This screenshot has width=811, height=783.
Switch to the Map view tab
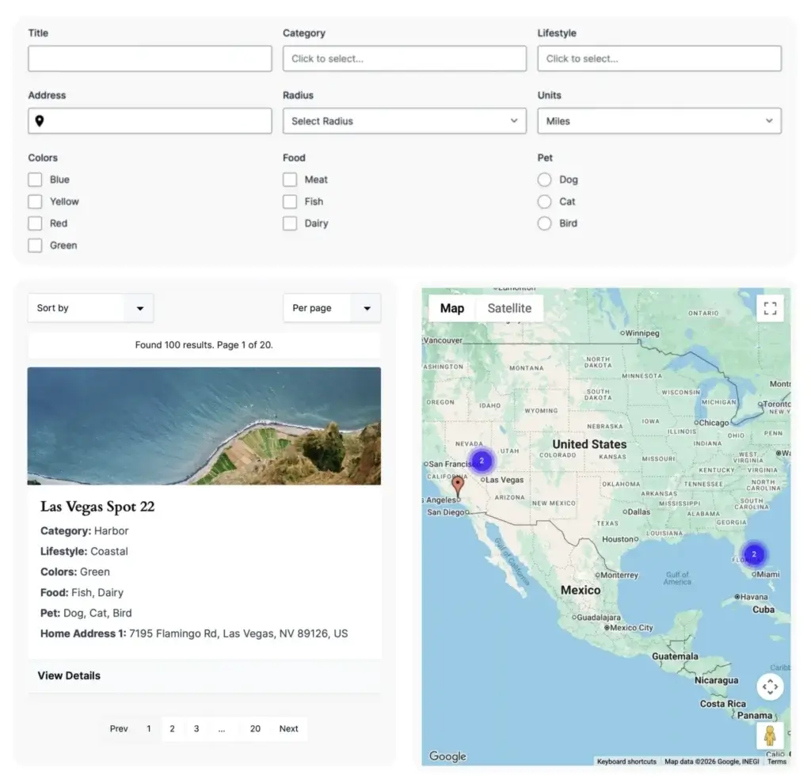coord(452,308)
